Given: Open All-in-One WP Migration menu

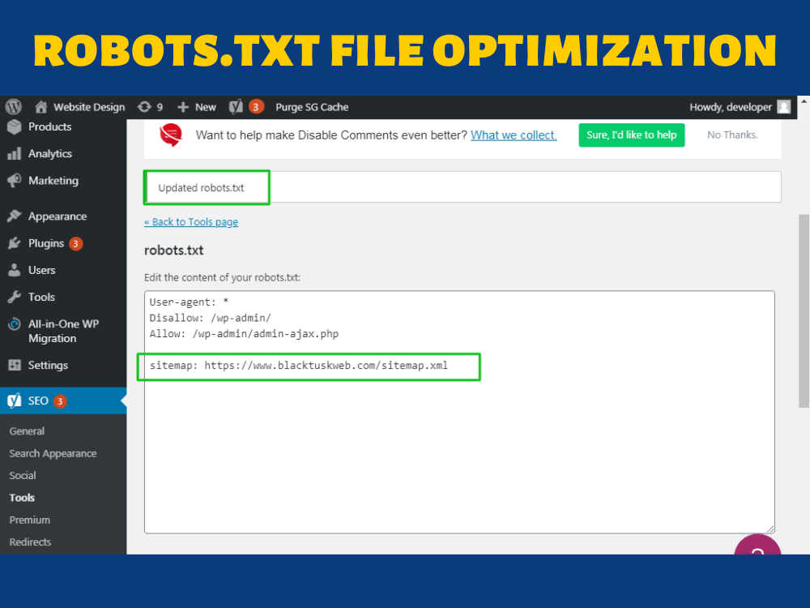Looking at the screenshot, I should coord(63,331).
